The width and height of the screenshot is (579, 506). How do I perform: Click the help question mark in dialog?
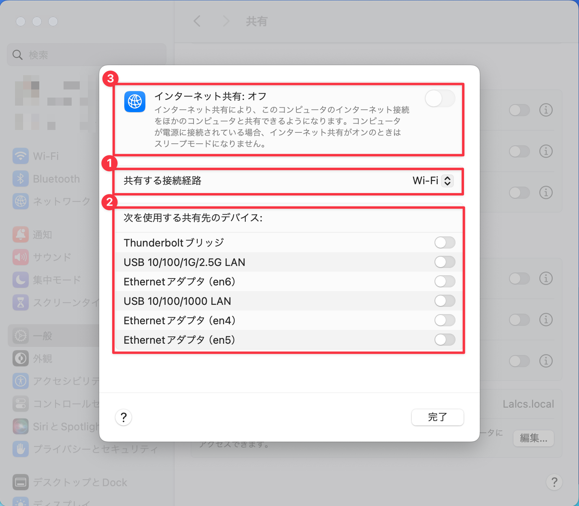point(123,417)
